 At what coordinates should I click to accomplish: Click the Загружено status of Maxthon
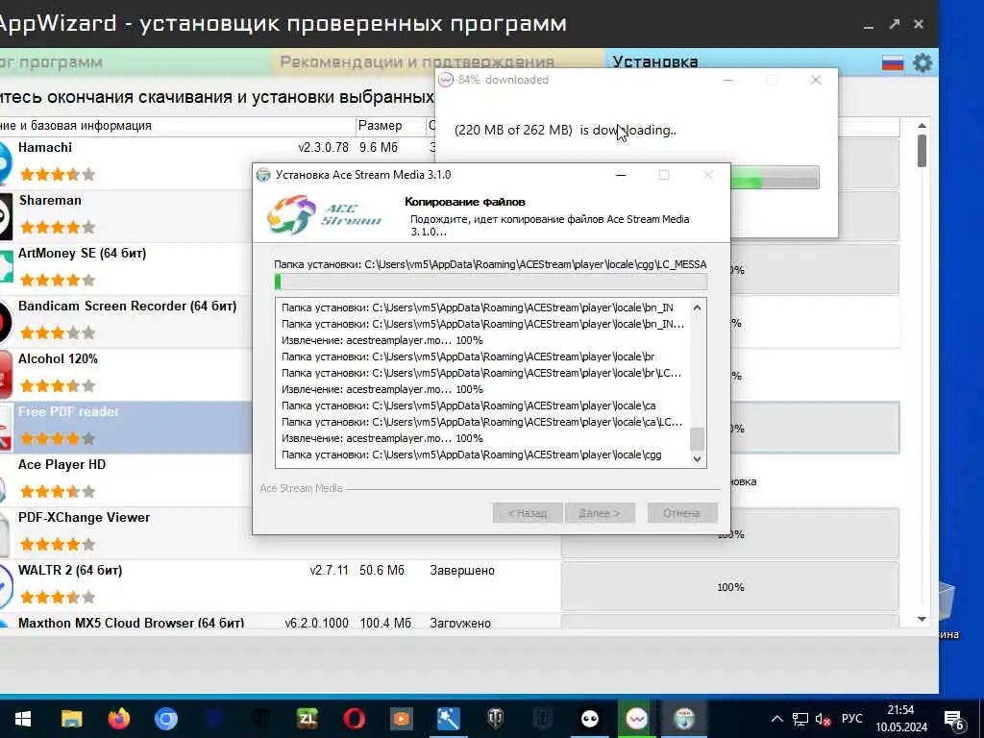pos(460,623)
